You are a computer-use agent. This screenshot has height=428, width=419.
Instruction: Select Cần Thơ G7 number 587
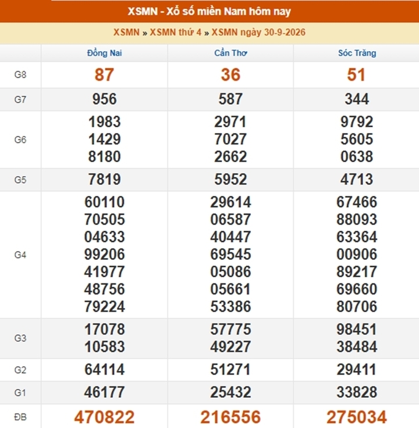230,99
